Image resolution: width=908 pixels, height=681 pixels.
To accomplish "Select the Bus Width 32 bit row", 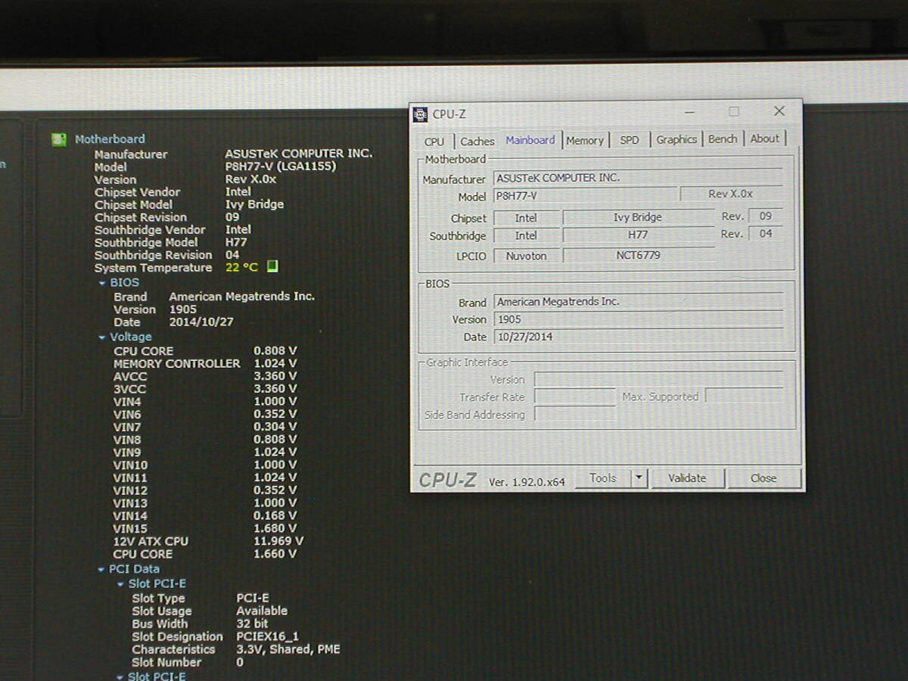I will pos(200,624).
